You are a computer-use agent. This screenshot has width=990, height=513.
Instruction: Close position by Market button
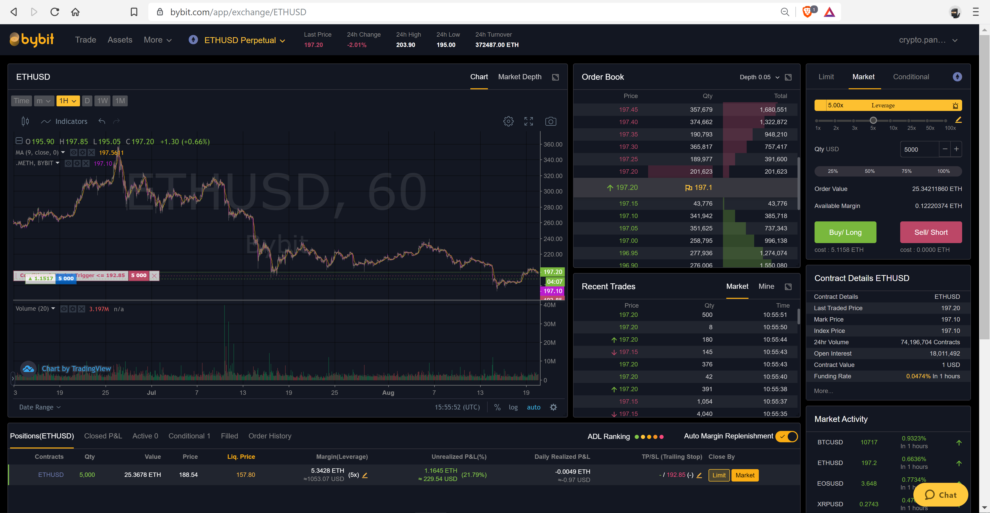pos(745,475)
